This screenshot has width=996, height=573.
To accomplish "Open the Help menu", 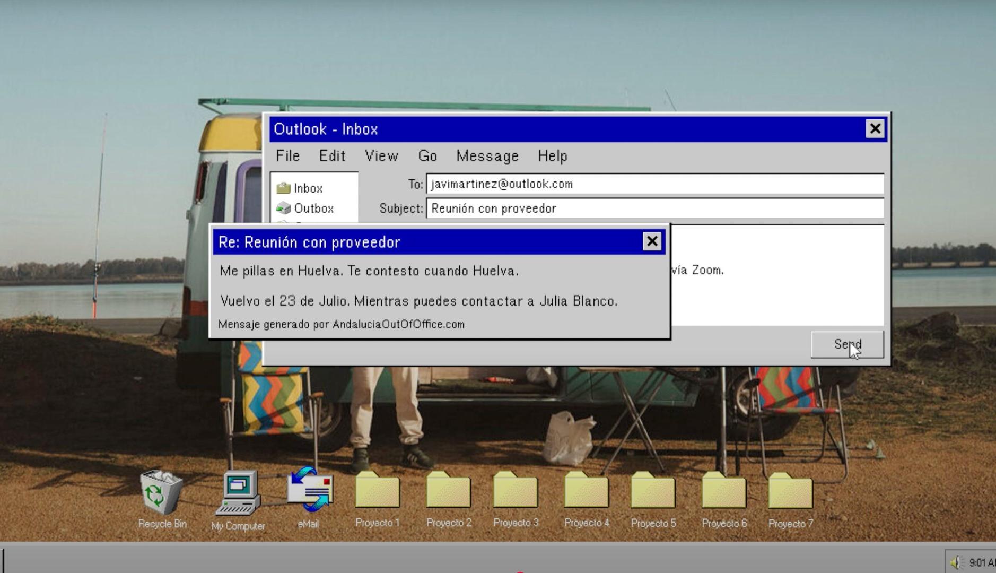I will tap(552, 156).
